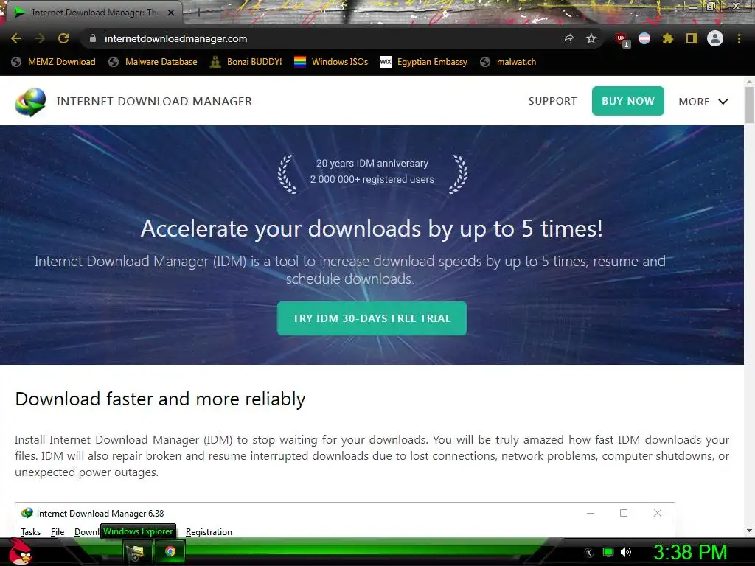The width and height of the screenshot is (755, 566).
Task: Click the browser forward arrow
Action: pyautogui.click(x=40, y=38)
